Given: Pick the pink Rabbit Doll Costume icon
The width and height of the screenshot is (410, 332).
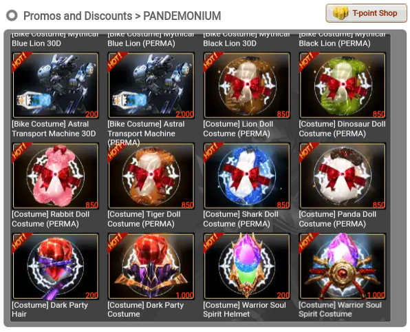Looking at the screenshot, I should [x=55, y=176].
